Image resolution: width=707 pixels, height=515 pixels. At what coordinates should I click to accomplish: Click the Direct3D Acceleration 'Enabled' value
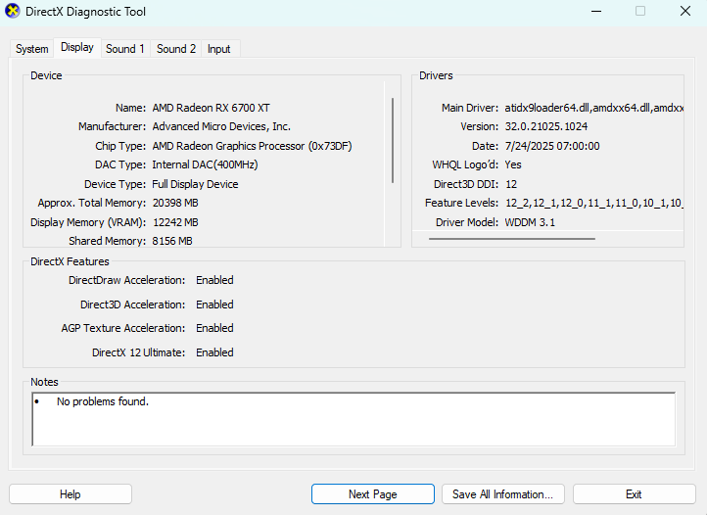214,304
